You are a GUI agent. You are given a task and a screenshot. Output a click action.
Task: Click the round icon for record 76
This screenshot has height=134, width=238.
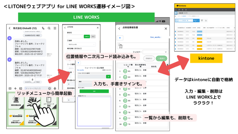click(x=125, y=124)
